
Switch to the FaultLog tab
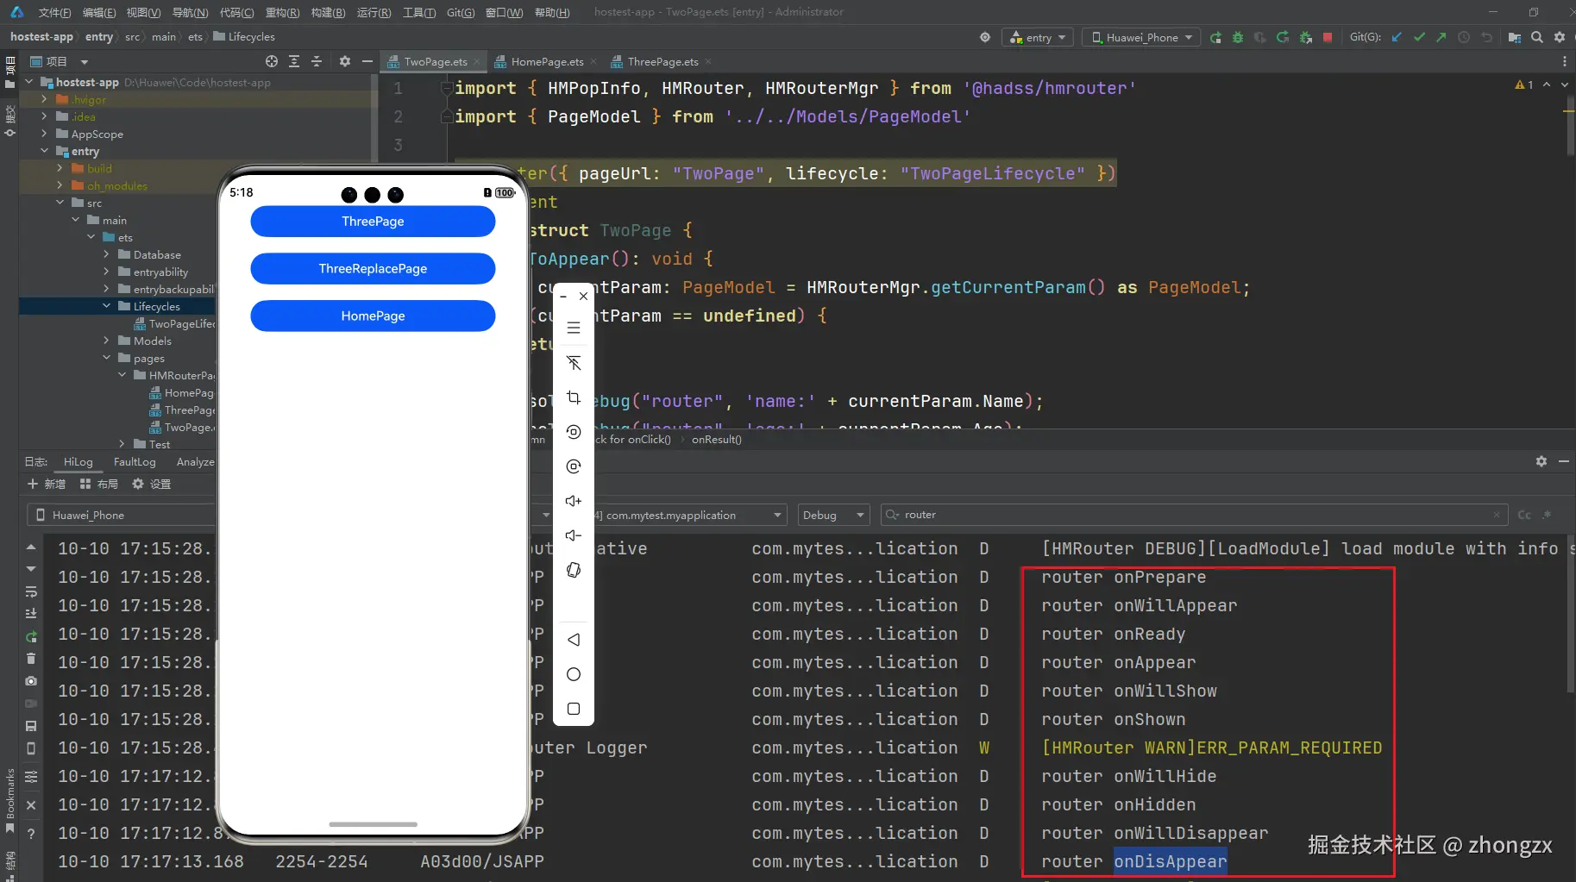tap(135, 461)
